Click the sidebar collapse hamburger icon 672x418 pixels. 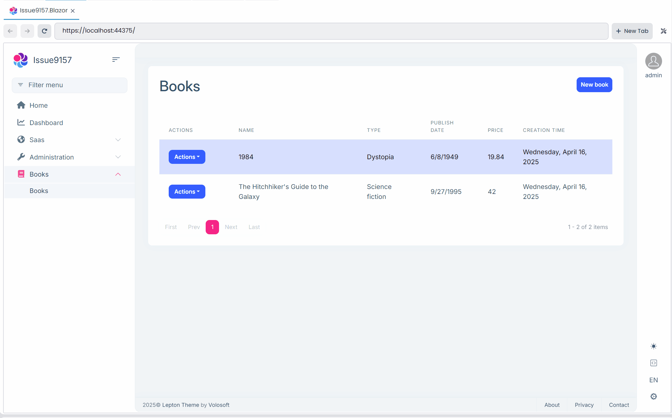click(x=116, y=60)
